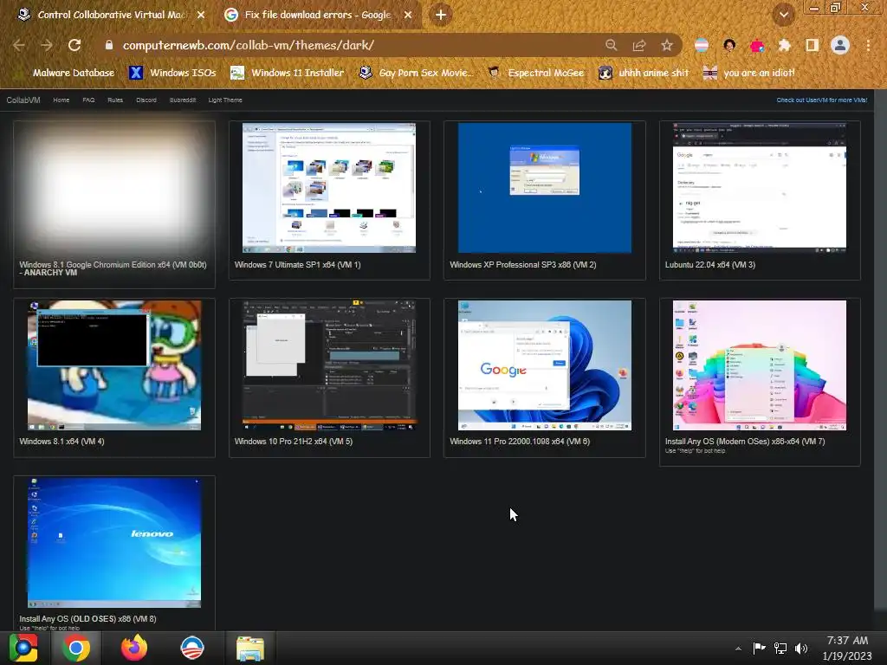
Task: Click the network tray icon
Action: pos(780,648)
